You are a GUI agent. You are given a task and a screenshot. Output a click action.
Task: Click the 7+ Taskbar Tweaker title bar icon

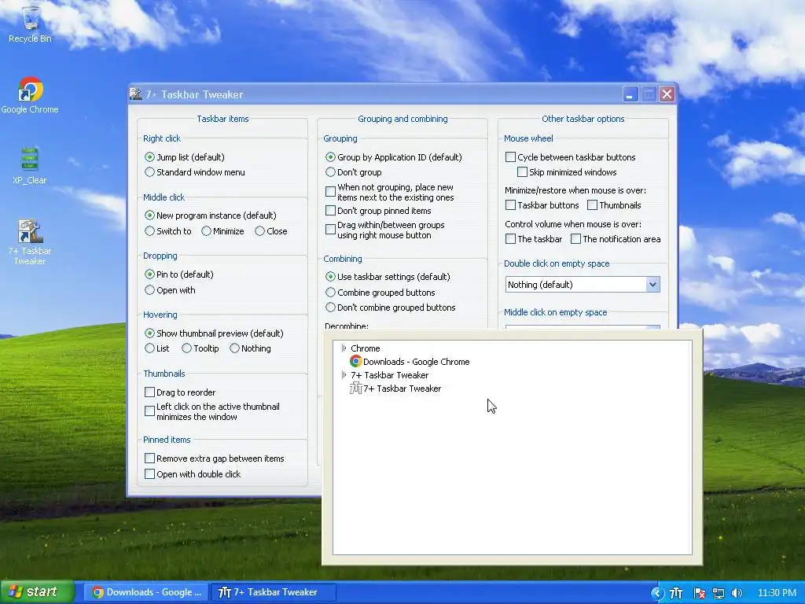136,94
